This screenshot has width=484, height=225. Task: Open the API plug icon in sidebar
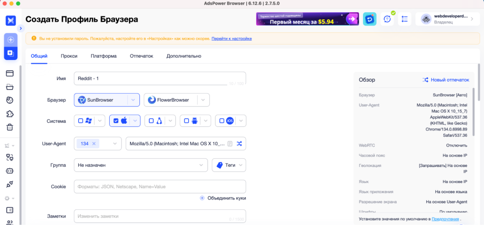10,184
